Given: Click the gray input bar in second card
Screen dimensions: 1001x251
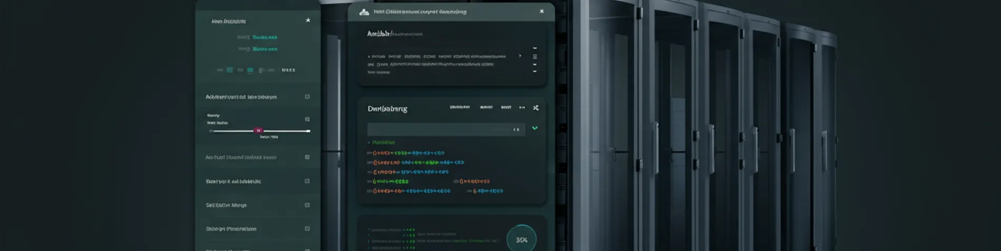Looking at the screenshot, I should pyautogui.click(x=446, y=129).
